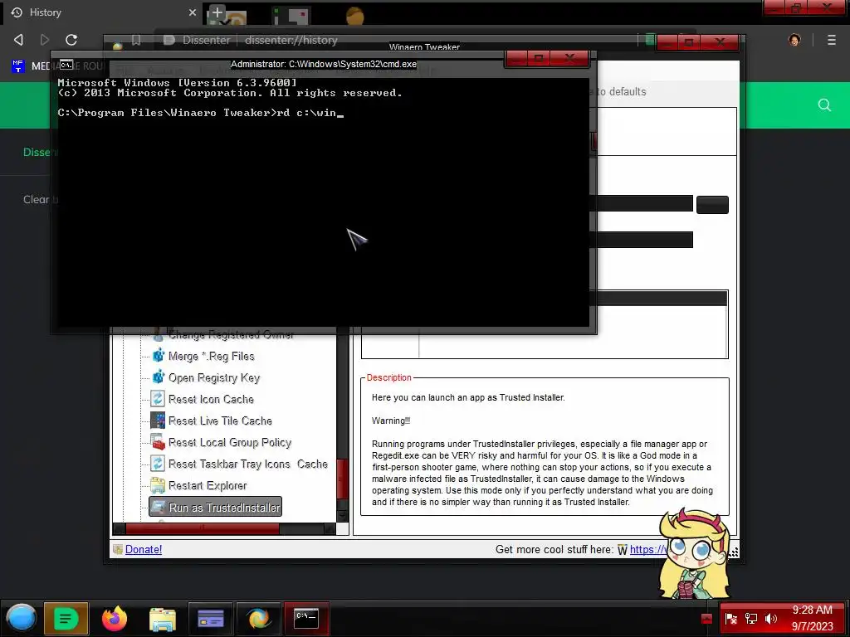Close the cmd.exe window

tap(569, 58)
